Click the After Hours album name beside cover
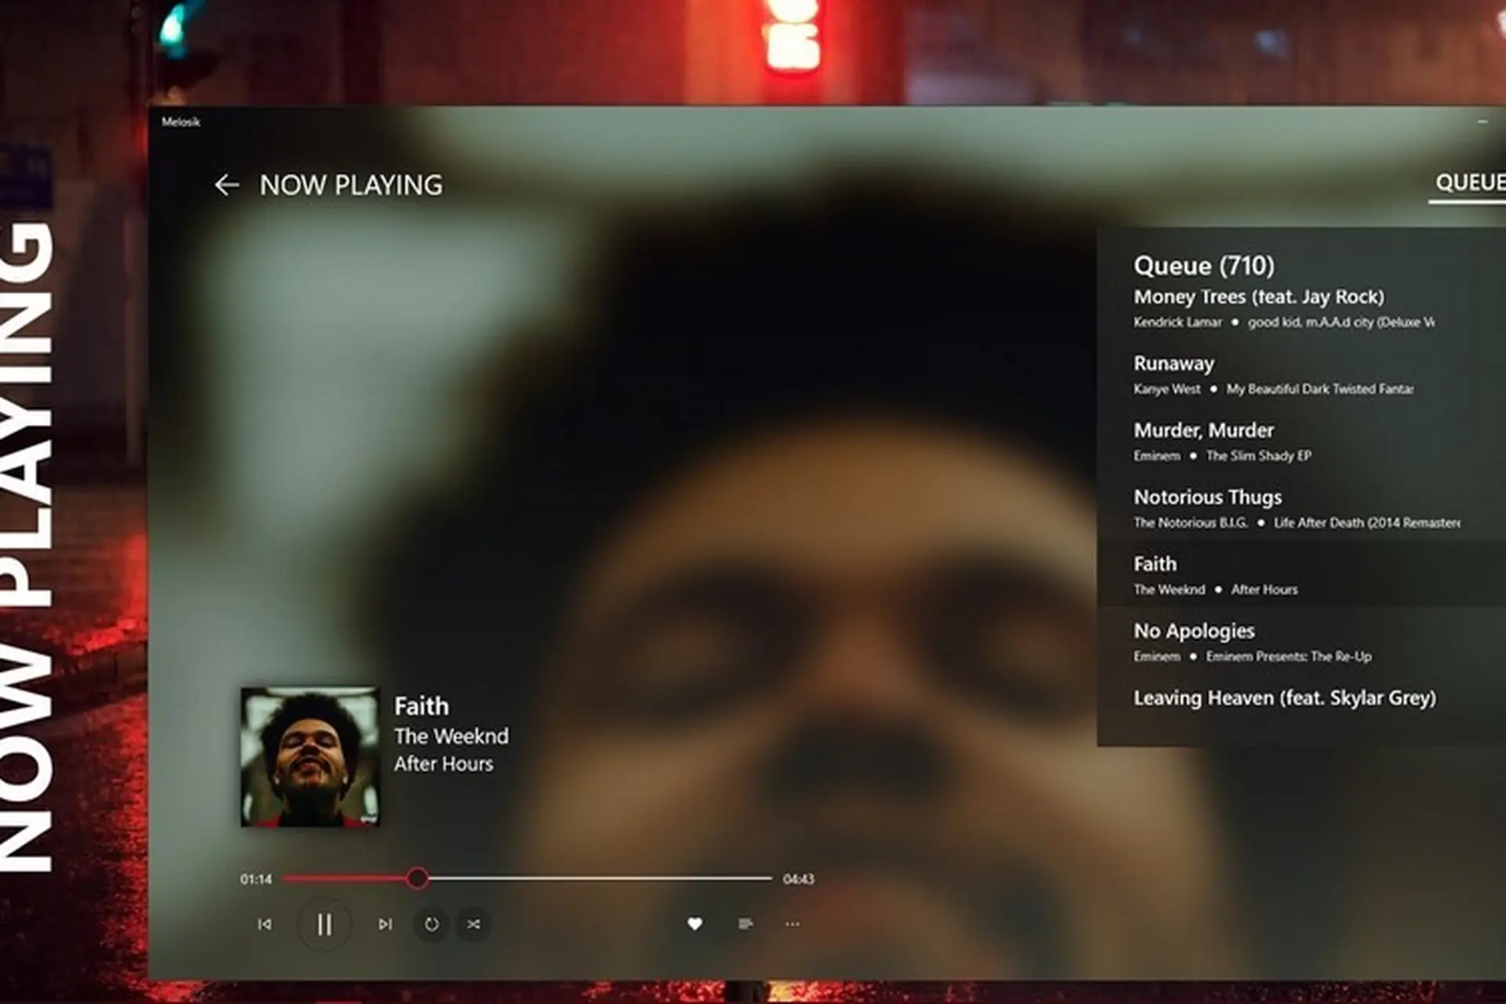The image size is (1506, 1004). tap(443, 764)
